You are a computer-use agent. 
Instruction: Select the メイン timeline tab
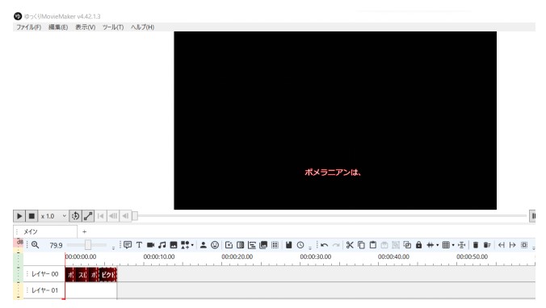(45, 231)
